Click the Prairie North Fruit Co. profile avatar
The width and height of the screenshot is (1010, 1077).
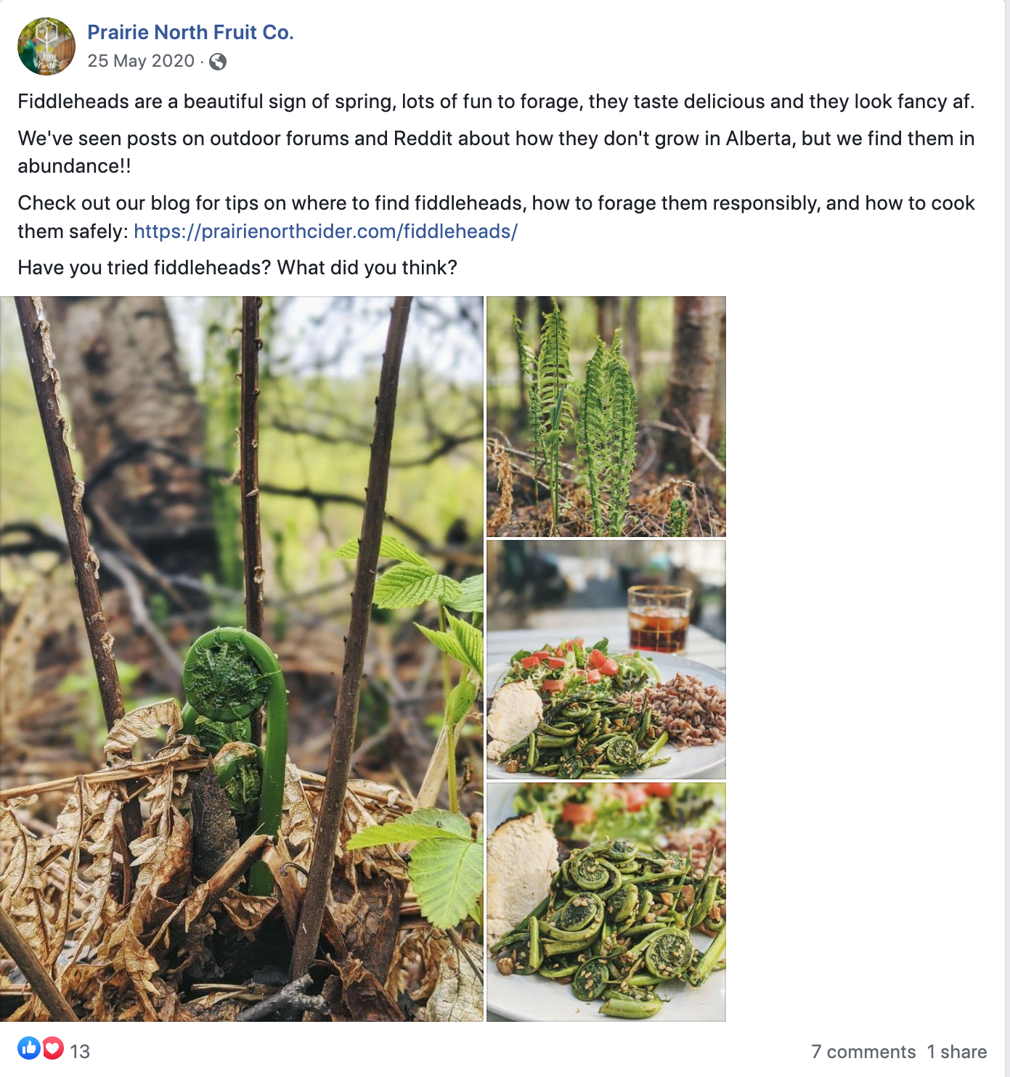click(46, 46)
